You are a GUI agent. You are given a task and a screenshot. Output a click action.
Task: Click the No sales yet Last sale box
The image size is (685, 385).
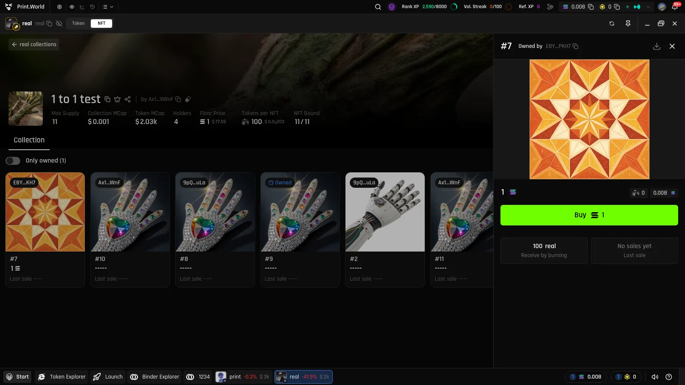coord(634,250)
